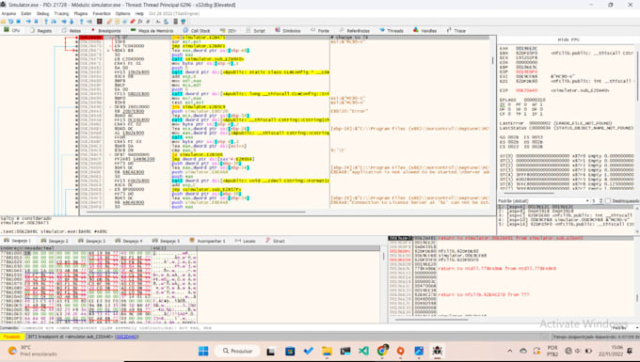The image size is (640, 362).
Task: Open the Padrão (stdcall) calling convention dropdown
Action: [544, 201]
